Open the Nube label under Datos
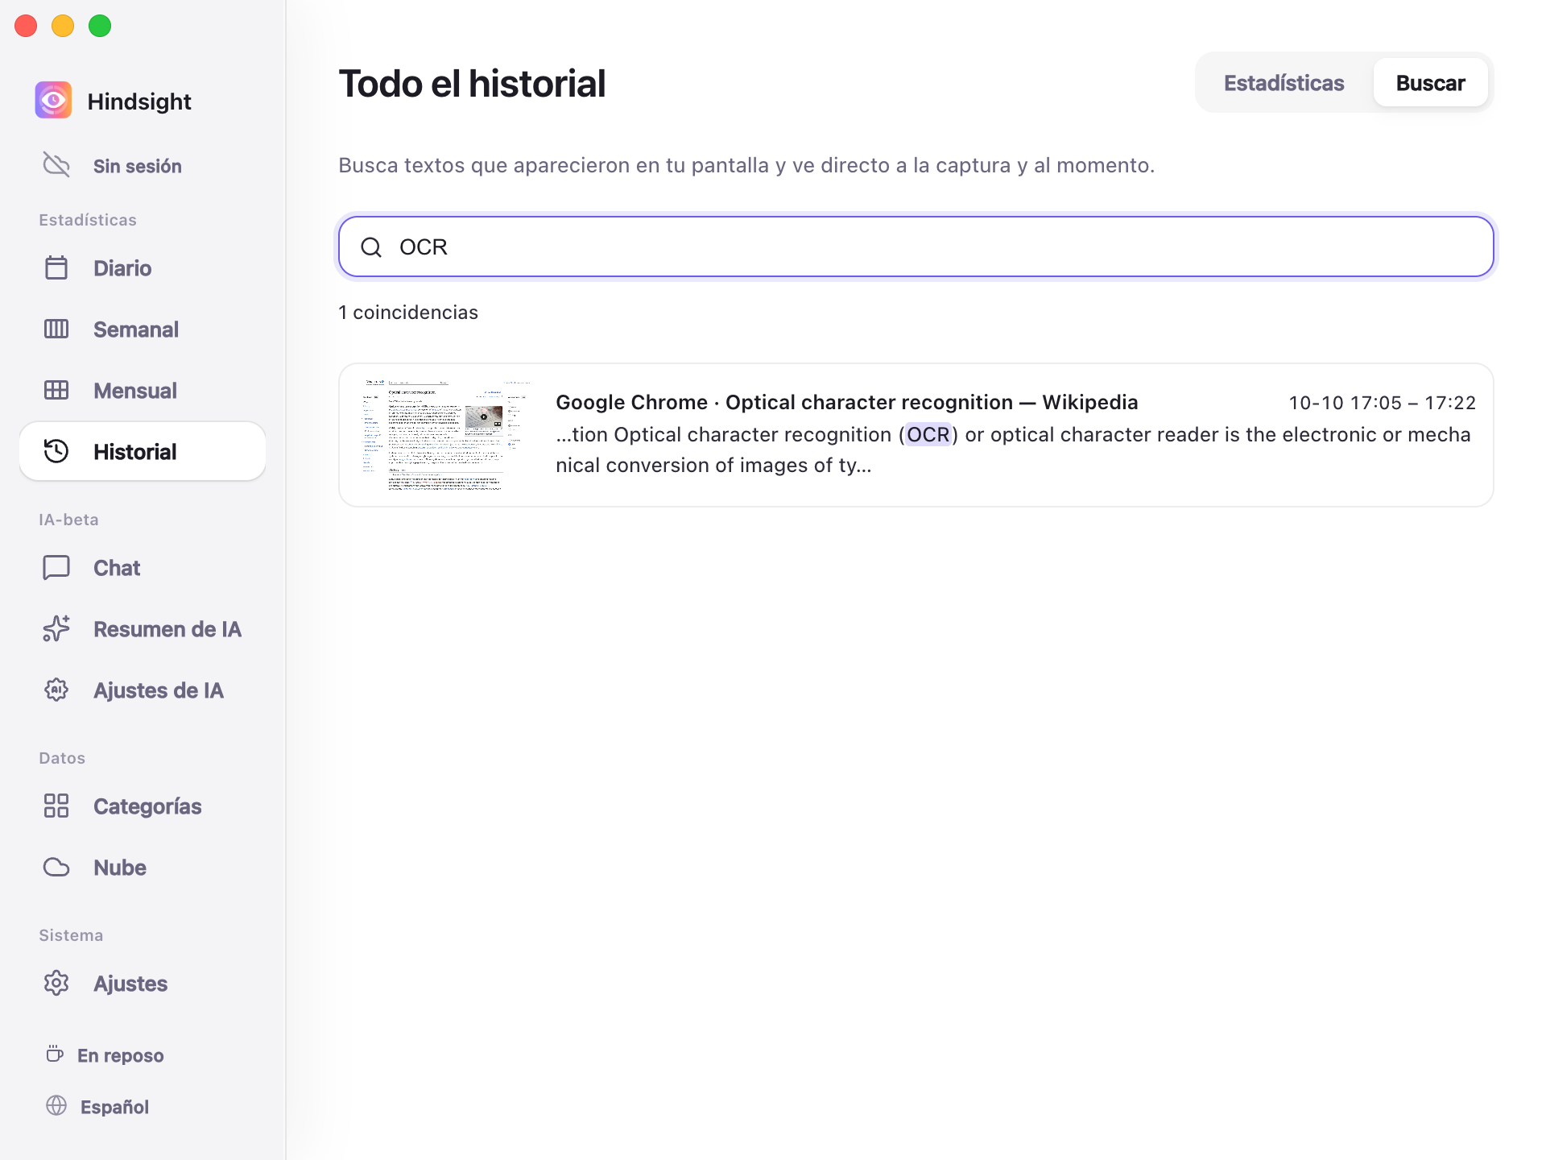Viewport: 1546px width, 1160px height. 120,868
